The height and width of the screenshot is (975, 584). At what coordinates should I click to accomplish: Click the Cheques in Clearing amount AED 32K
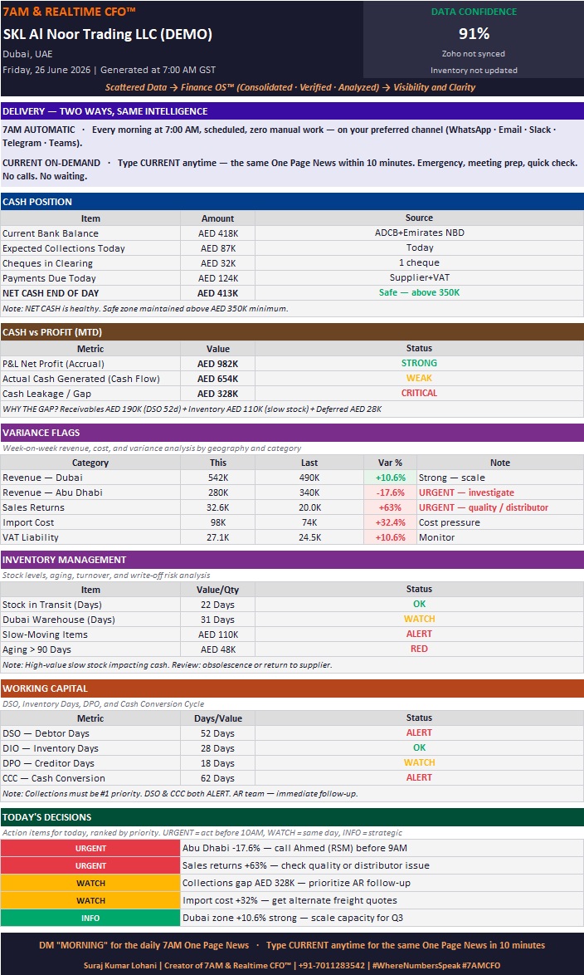[217, 263]
